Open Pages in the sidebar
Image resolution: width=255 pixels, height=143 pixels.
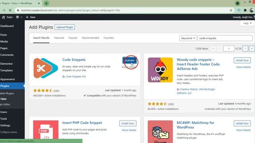(x=4, y=48)
